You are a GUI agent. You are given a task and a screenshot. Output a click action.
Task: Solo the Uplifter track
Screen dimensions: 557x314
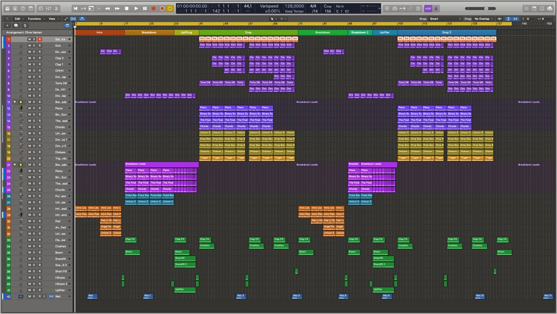coord(35,290)
